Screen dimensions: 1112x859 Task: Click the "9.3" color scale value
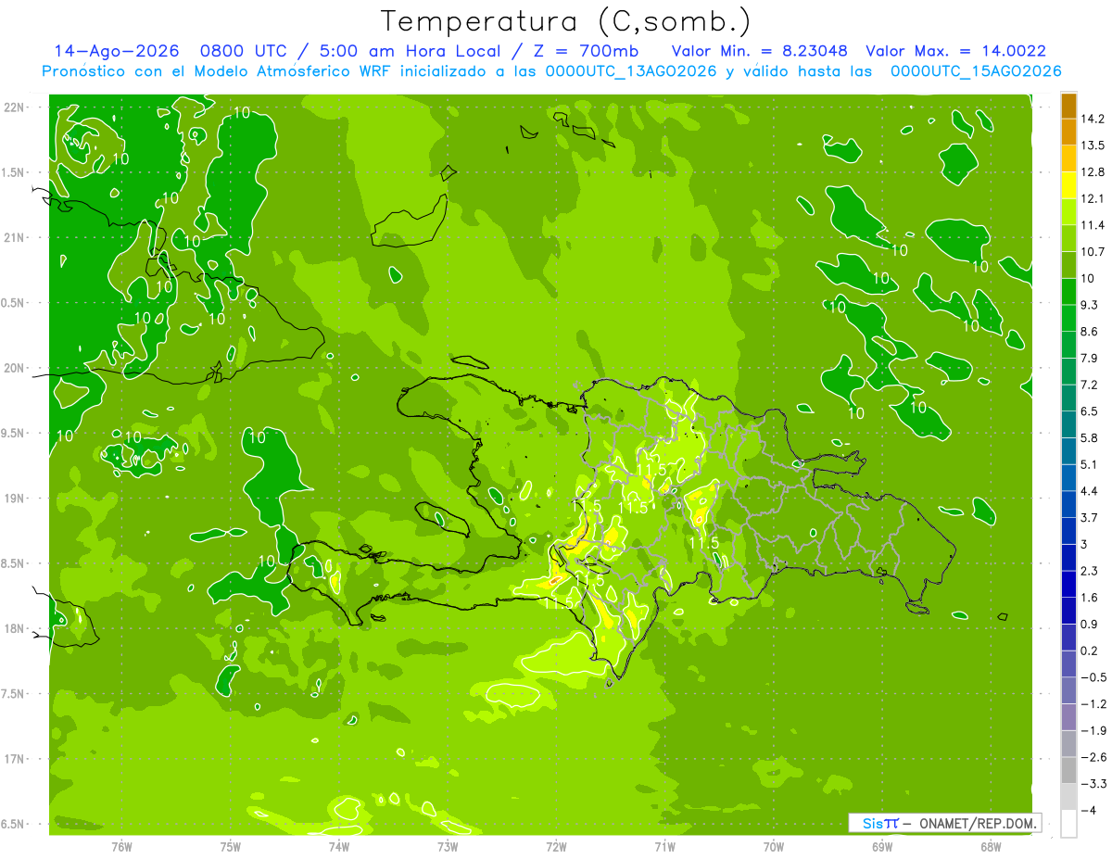pos(1089,305)
